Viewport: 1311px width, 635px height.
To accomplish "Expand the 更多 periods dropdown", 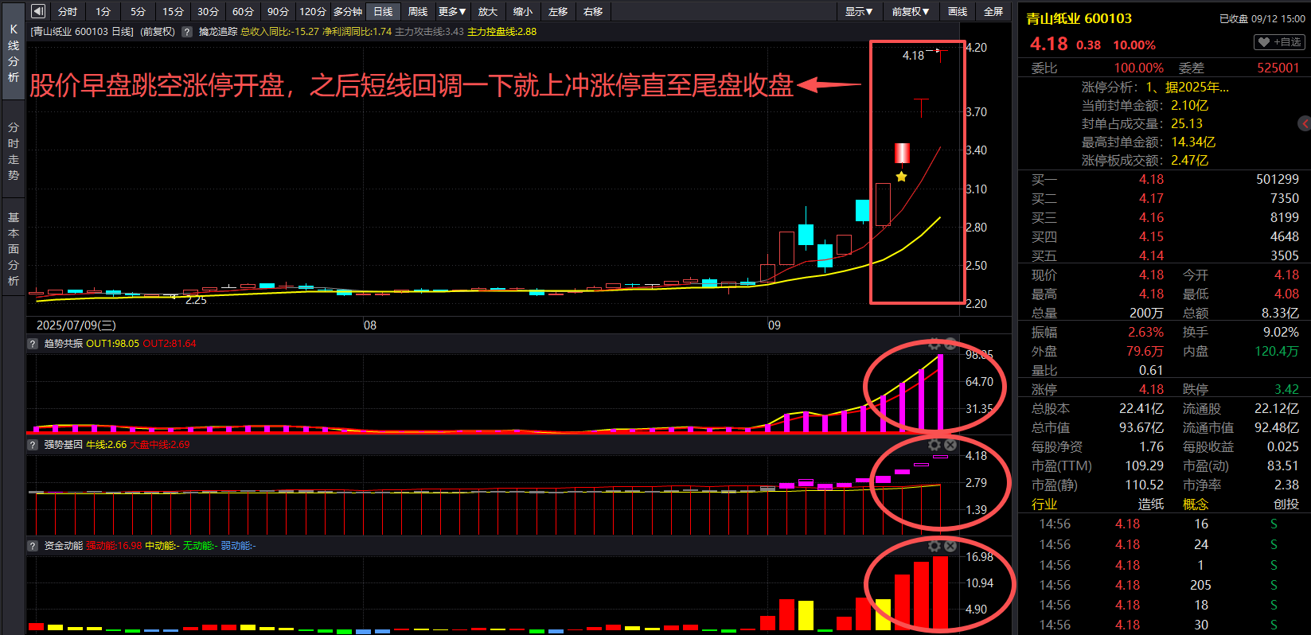I will [452, 11].
